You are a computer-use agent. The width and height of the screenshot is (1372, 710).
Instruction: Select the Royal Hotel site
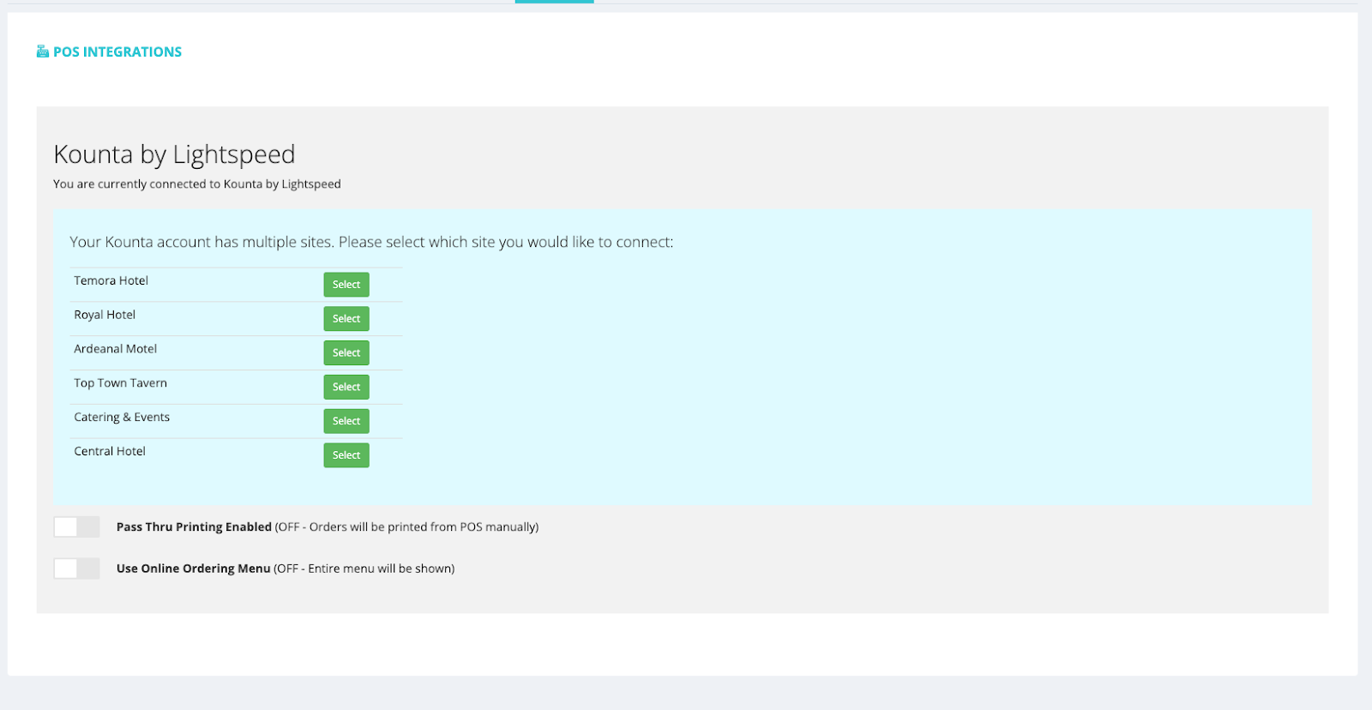point(346,319)
